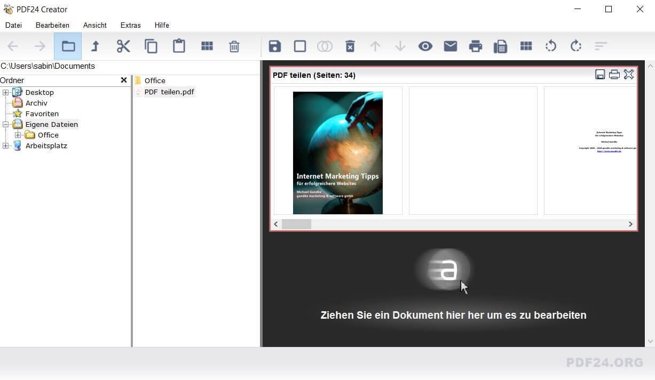The height and width of the screenshot is (380, 655).
Task: Click the path field C:\Users\sabin\Documents
Action: [x=130, y=66]
